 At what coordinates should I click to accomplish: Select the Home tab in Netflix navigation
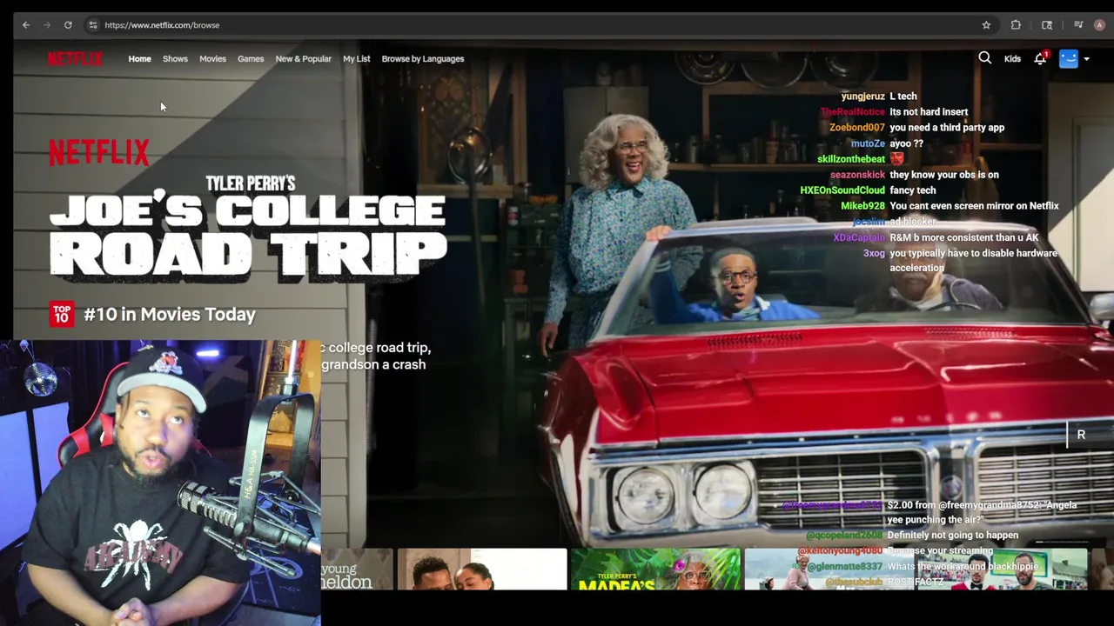[139, 59]
